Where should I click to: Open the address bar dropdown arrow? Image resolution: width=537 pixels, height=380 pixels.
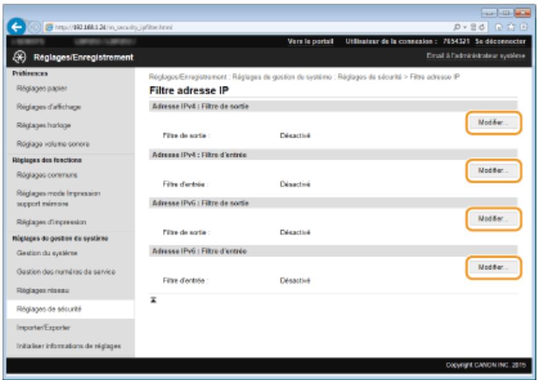(465, 27)
